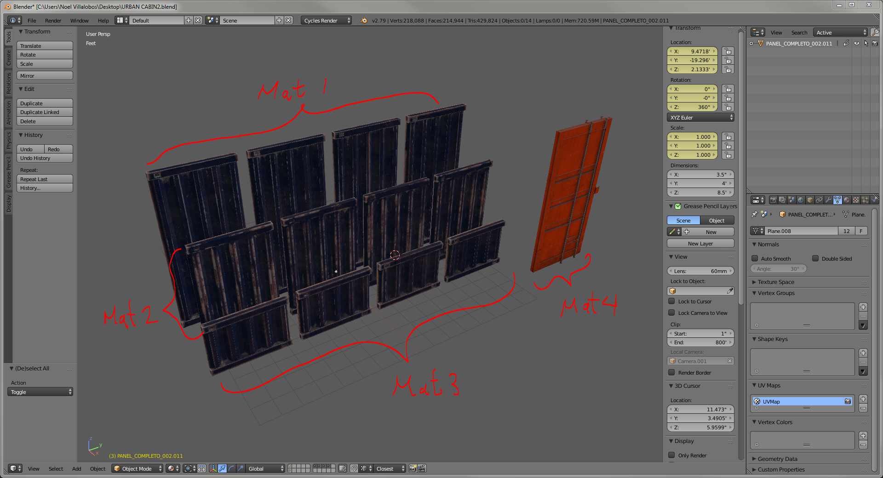Screen dimensions: 883x478
Task: Enable the Auto Smooth checkbox
Action: click(755, 258)
